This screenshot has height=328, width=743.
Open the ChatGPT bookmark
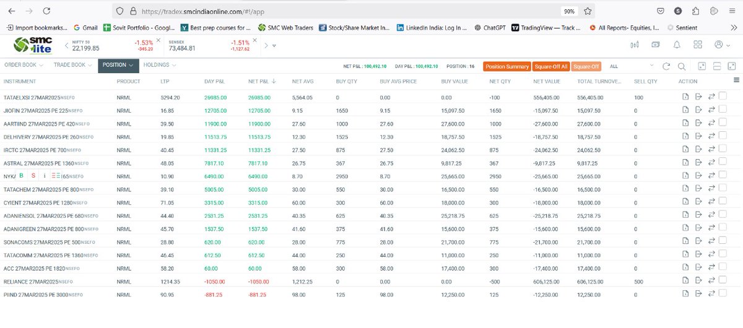[490, 27]
